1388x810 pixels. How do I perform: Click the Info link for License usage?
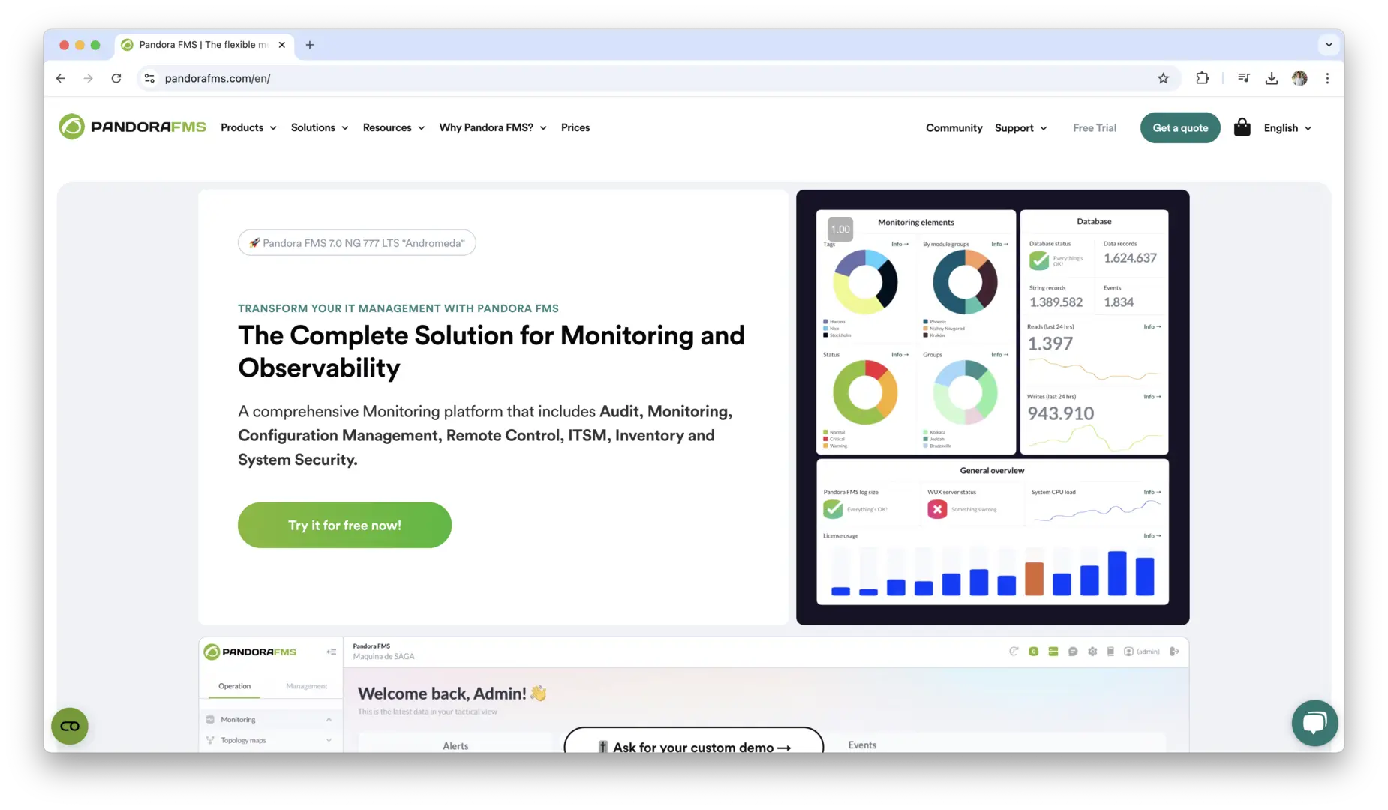point(1152,536)
